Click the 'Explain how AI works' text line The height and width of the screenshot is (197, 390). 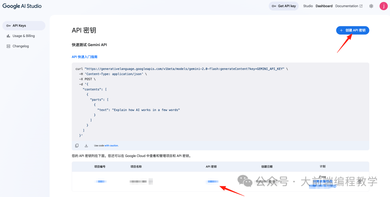tap(138, 110)
